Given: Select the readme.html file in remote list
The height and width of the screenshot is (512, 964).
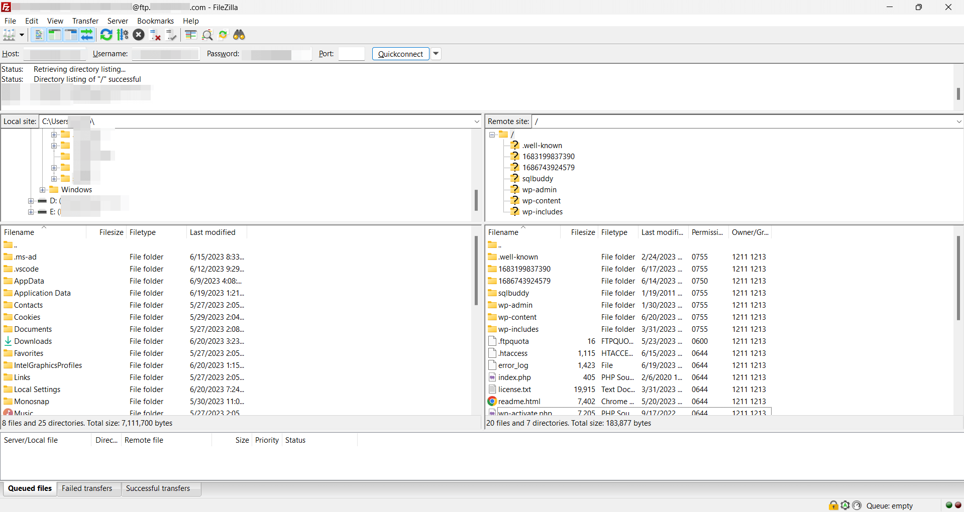Looking at the screenshot, I should 519,402.
